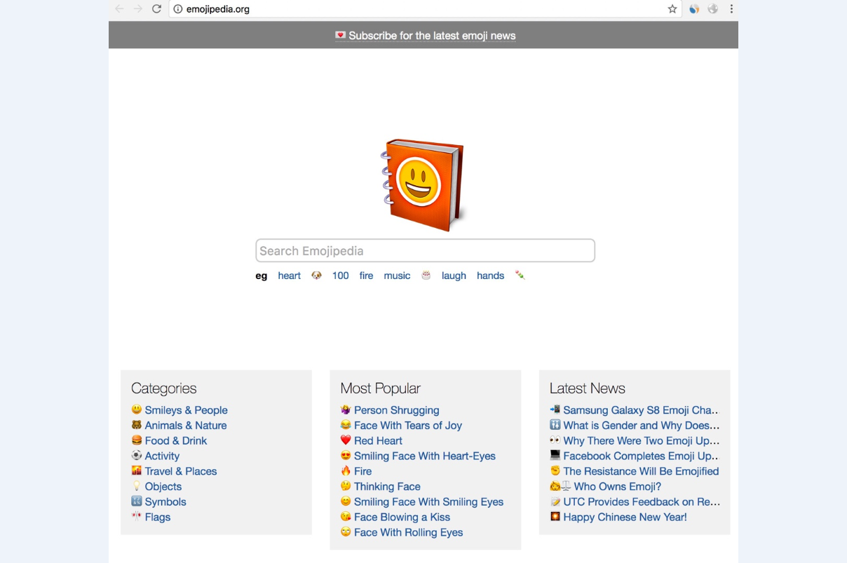The height and width of the screenshot is (563, 847).
Task: Click the dog face emoji example
Action: [316, 276]
